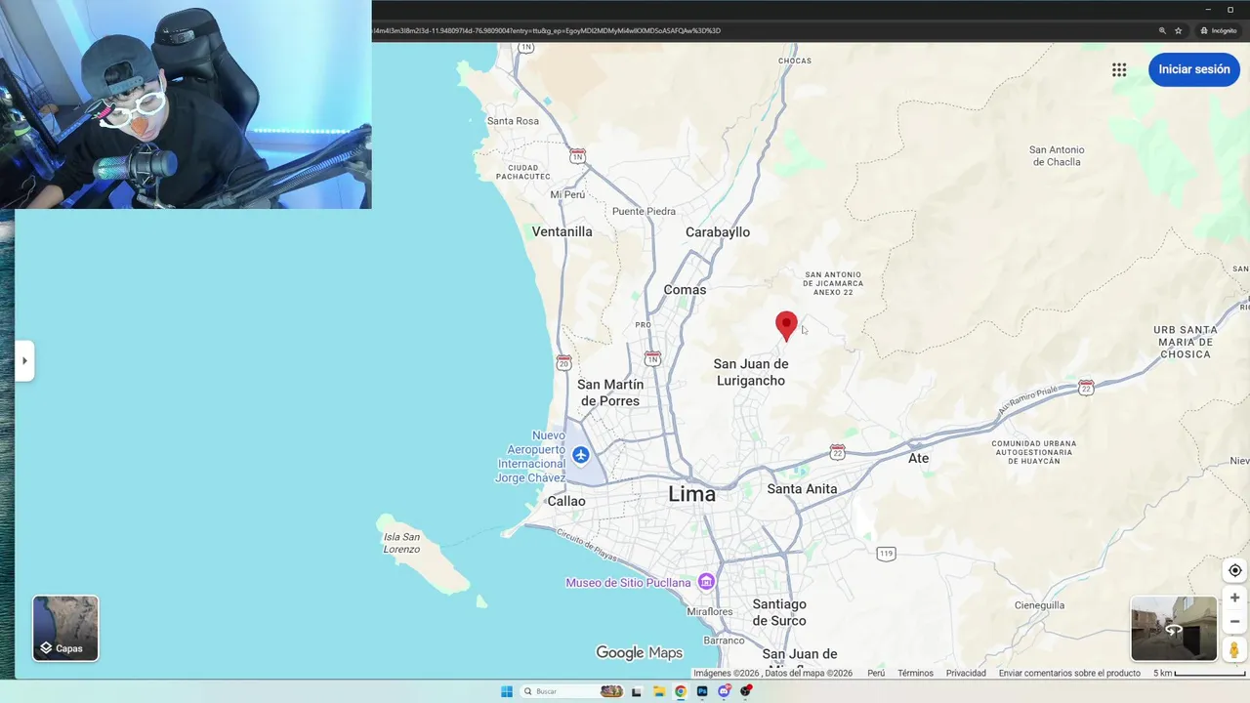The image size is (1250, 703).
Task: Click the Barranco label
Action: click(725, 641)
